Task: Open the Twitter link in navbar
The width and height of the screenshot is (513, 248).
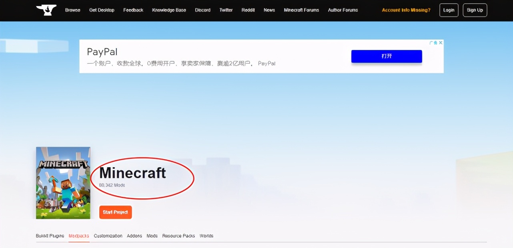Action: click(x=226, y=10)
